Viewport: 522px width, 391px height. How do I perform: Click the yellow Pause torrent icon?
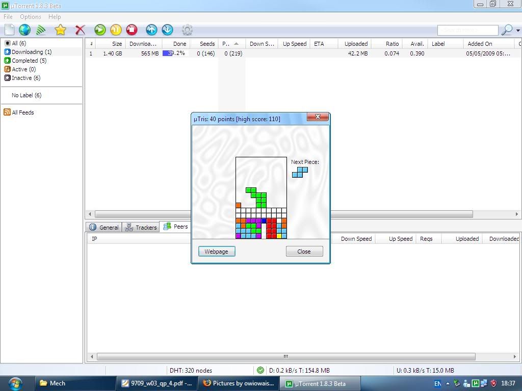tap(116, 30)
